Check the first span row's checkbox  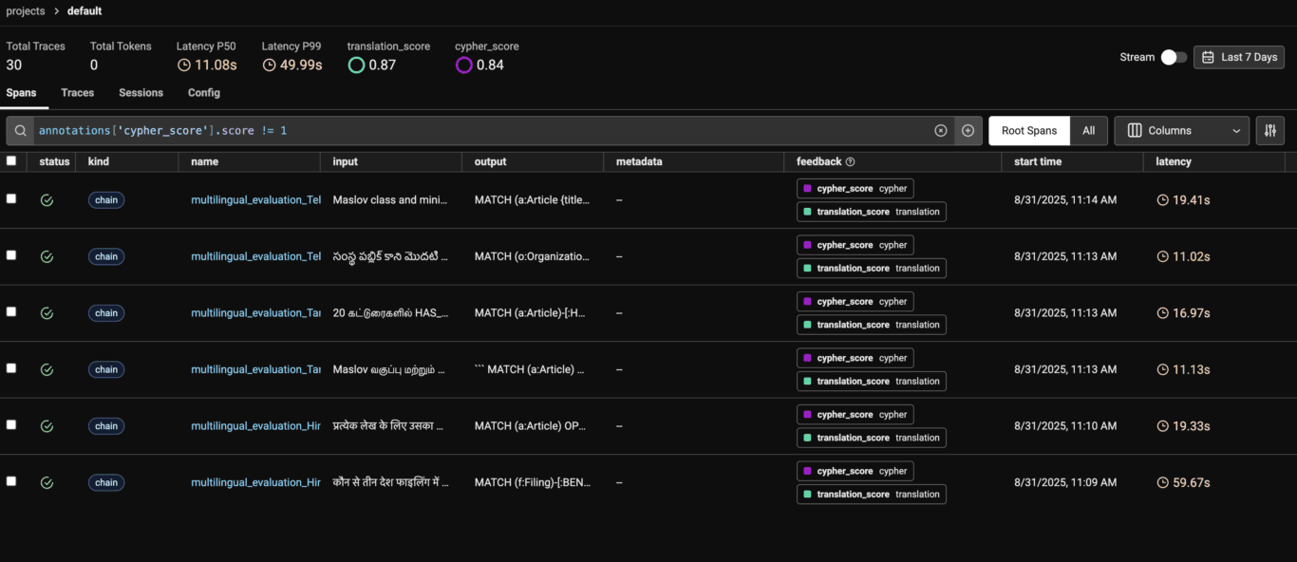click(x=12, y=199)
